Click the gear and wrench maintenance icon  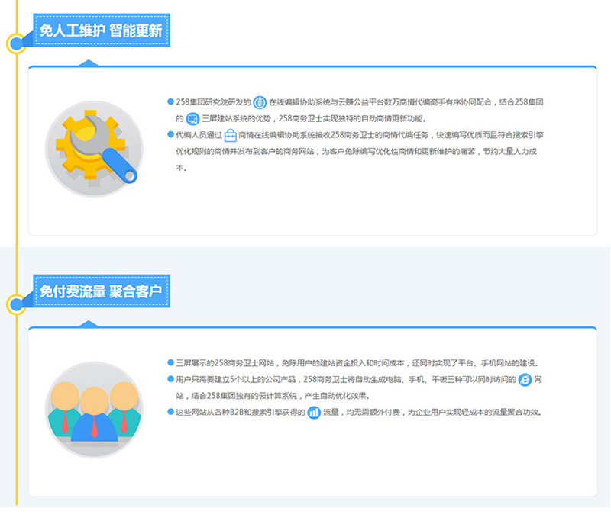[x=94, y=149]
